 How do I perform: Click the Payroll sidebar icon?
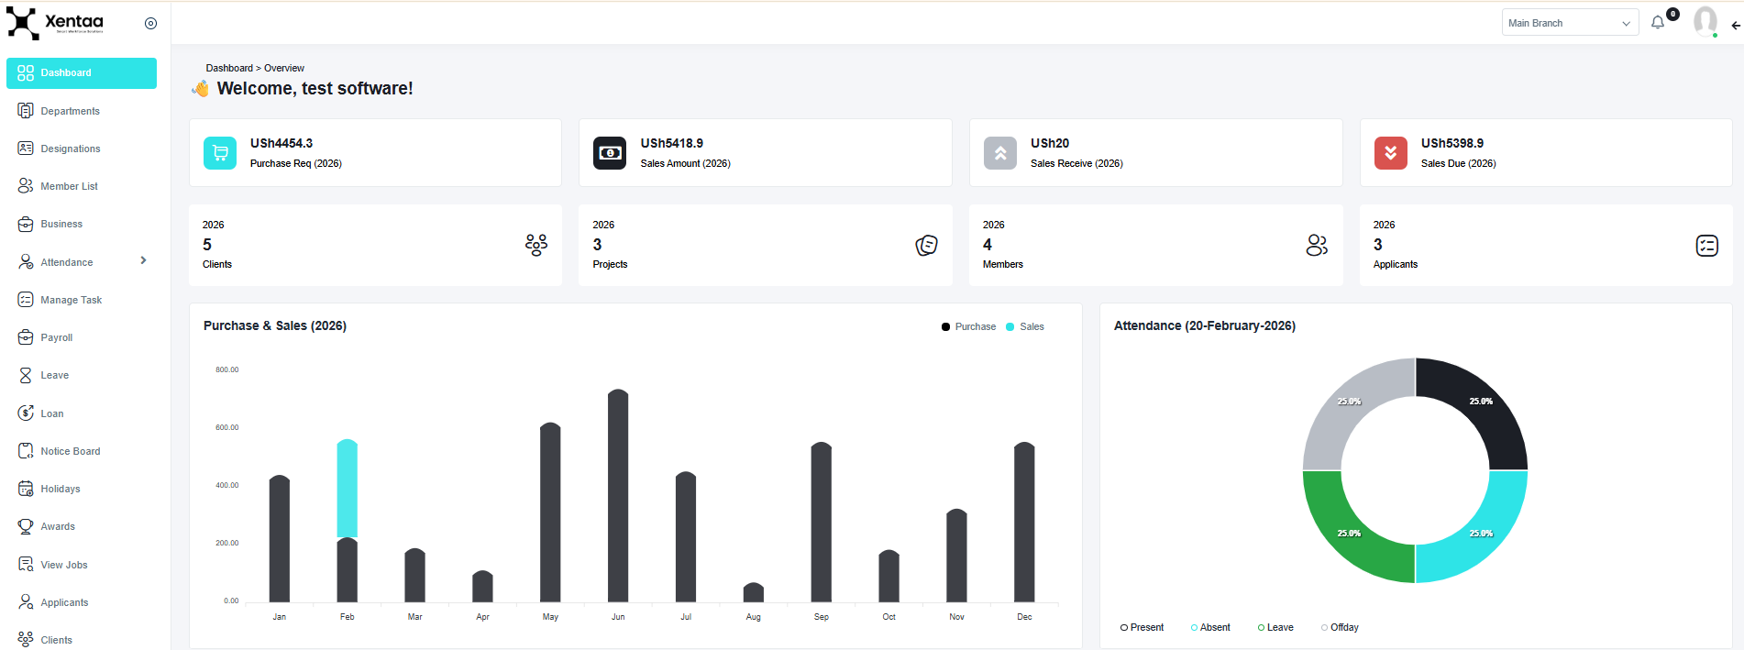coord(26,337)
